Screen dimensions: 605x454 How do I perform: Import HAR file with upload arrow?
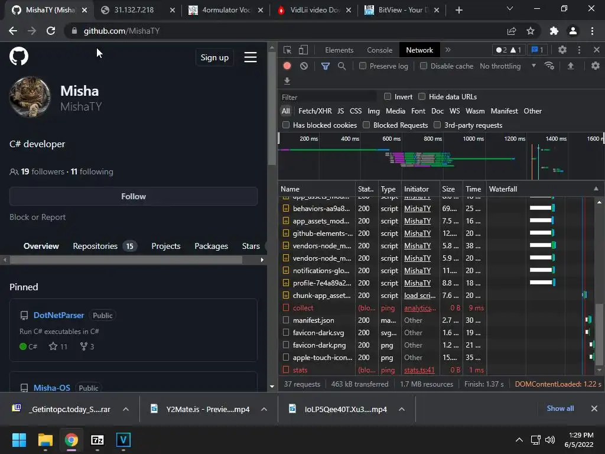571,66
